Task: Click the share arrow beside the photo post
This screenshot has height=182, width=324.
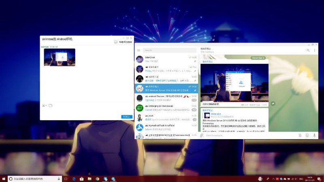Action: coord(273,104)
